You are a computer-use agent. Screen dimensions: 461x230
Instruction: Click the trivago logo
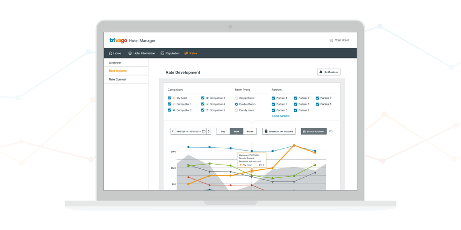(x=118, y=40)
